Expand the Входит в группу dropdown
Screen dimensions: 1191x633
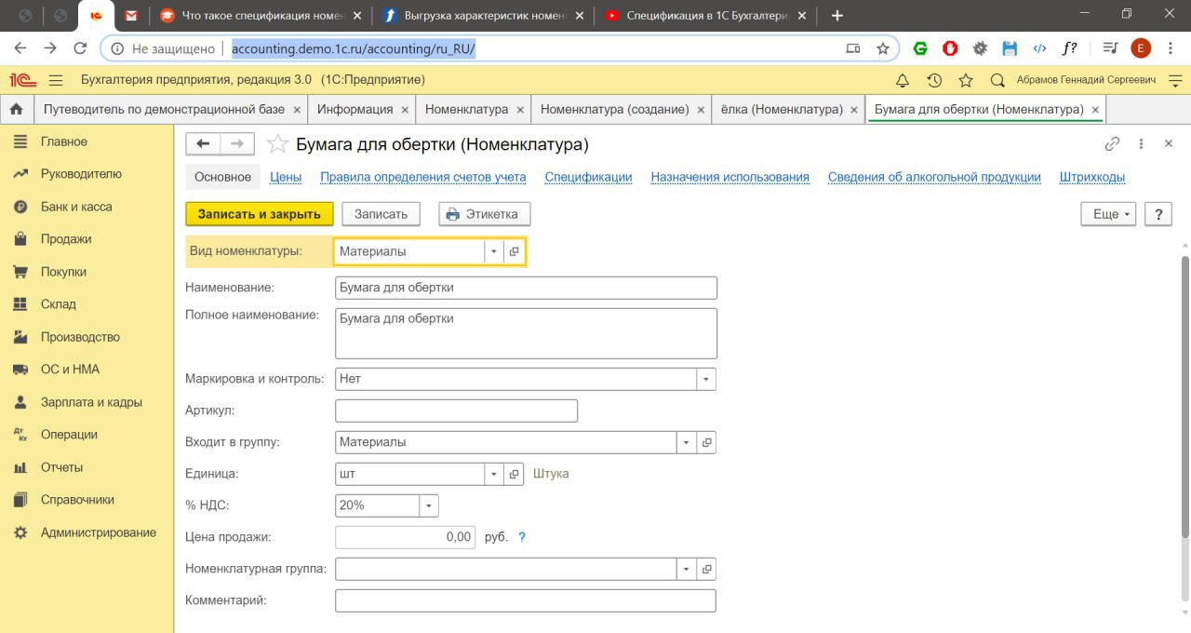687,442
